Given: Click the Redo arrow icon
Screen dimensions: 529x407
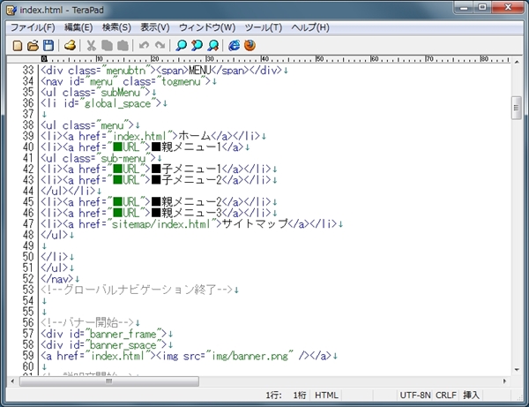Looking at the screenshot, I should 160,46.
